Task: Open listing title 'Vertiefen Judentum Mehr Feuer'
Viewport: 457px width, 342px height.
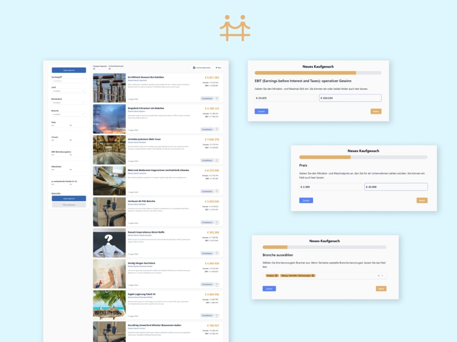Action: coord(144,139)
